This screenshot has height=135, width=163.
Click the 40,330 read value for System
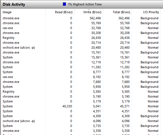(67, 106)
